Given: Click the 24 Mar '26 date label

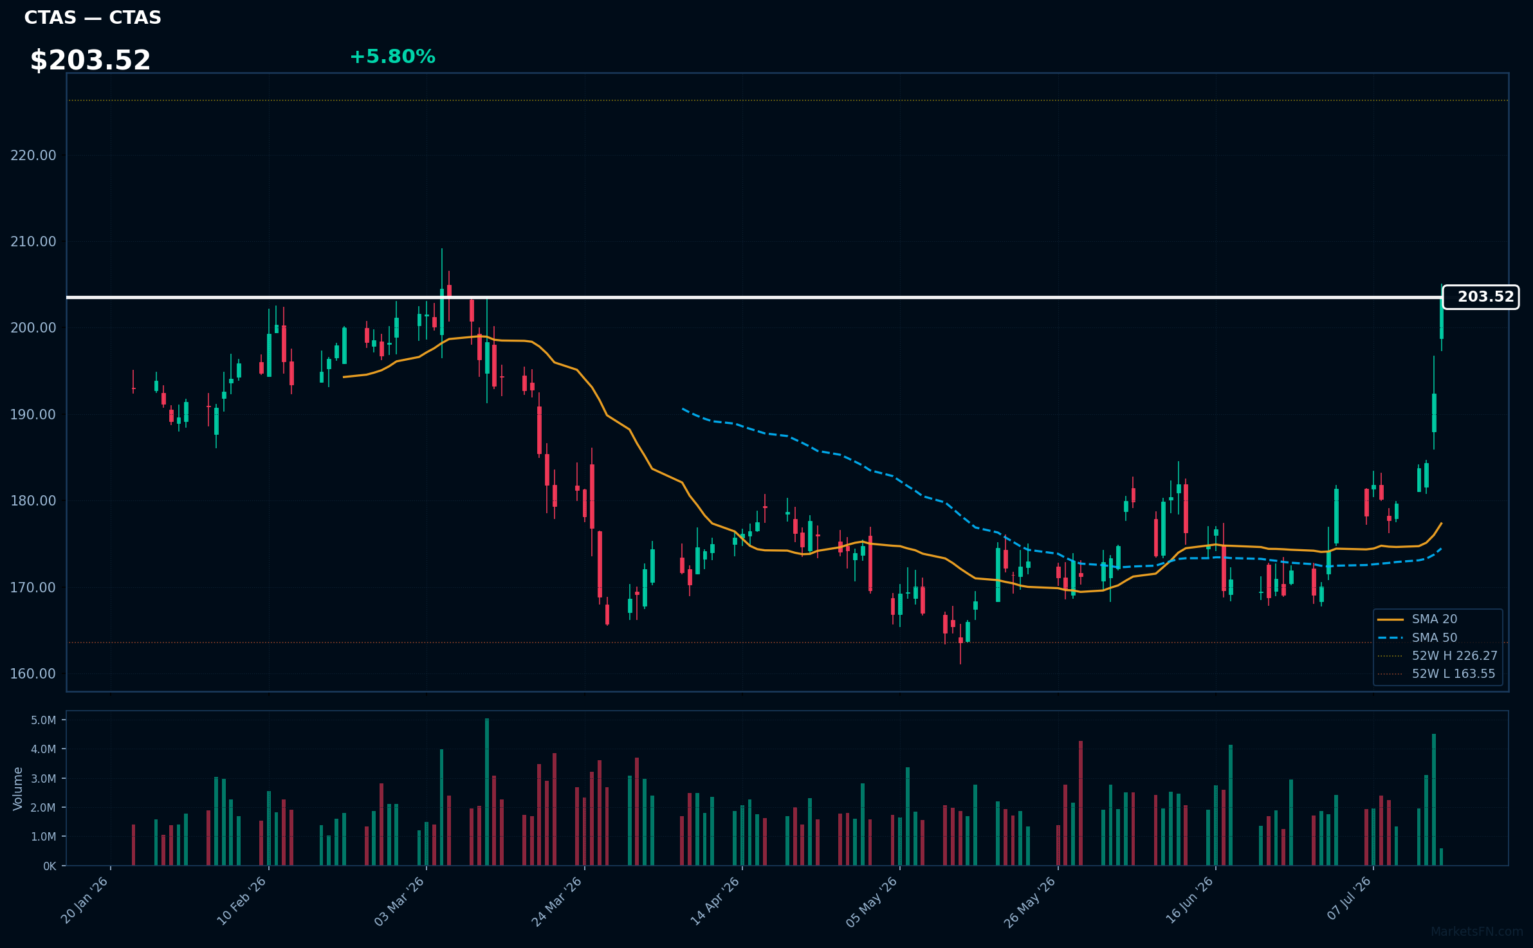Looking at the screenshot, I should point(557,900).
